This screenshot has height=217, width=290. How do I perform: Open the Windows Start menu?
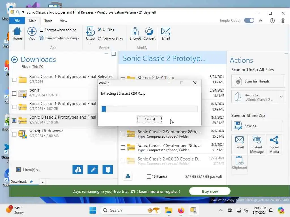(93, 210)
